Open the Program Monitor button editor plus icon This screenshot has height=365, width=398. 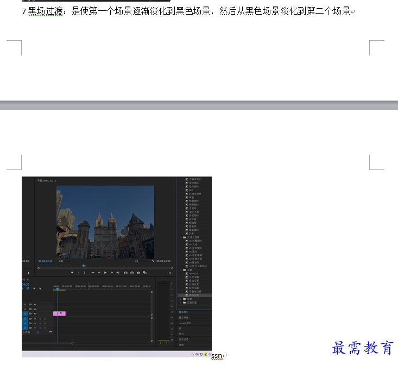point(170,273)
